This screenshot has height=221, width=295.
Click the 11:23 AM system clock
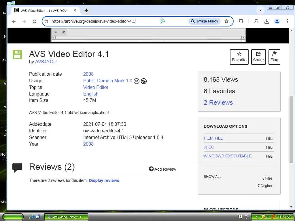[x=284, y=217]
